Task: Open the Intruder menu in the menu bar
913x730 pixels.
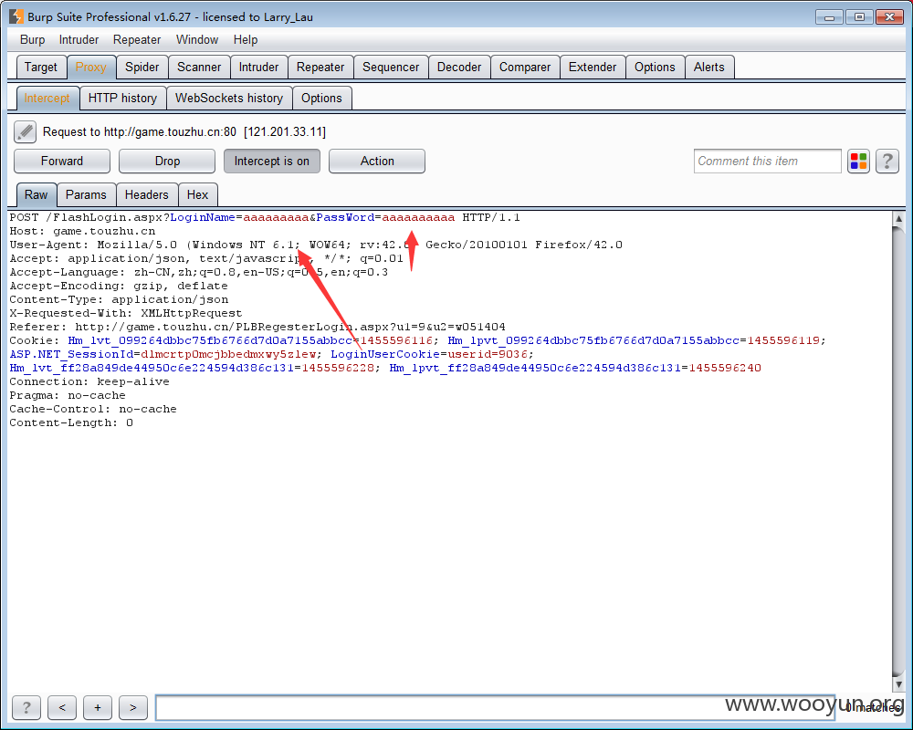Action: pos(79,39)
